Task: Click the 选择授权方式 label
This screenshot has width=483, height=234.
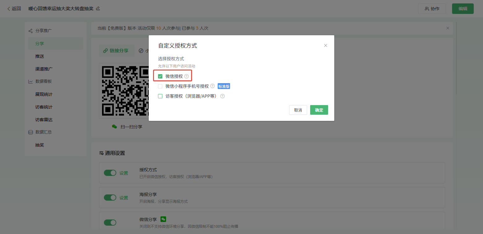Action: (171, 59)
